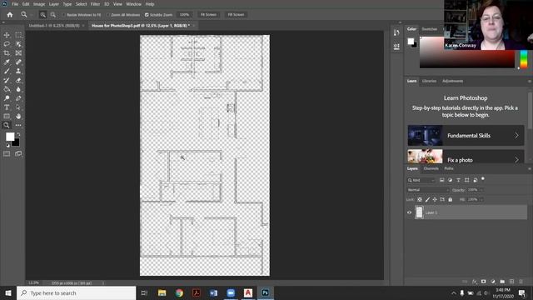Select the Pen tool
The width and height of the screenshot is (533, 300).
tap(18, 98)
